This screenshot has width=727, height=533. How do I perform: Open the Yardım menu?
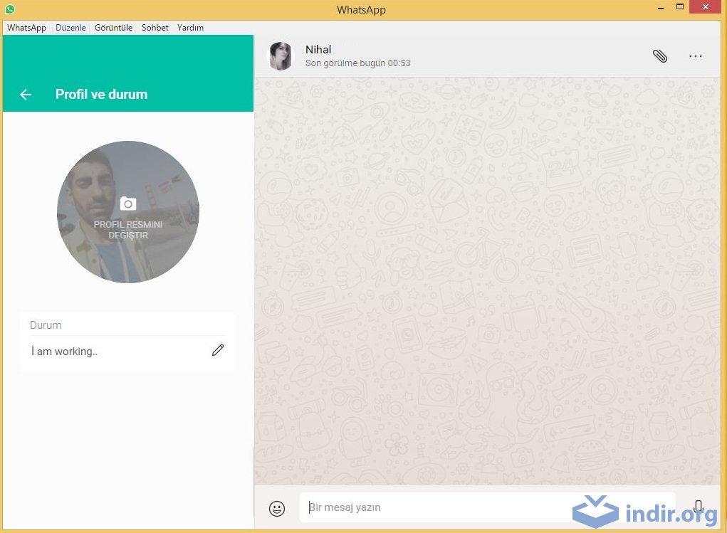pyautogui.click(x=190, y=28)
